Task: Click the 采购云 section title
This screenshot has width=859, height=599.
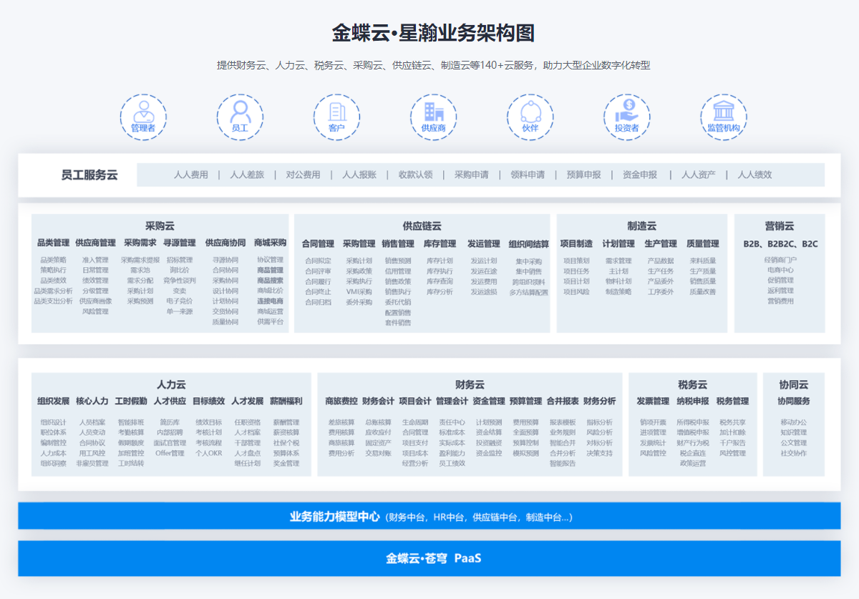Action: coord(160,225)
